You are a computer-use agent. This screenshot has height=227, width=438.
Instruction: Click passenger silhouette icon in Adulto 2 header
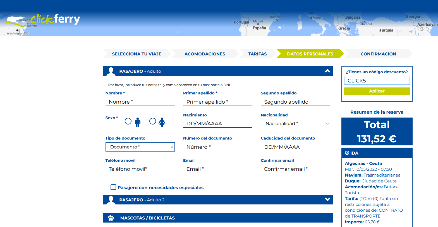click(x=111, y=200)
